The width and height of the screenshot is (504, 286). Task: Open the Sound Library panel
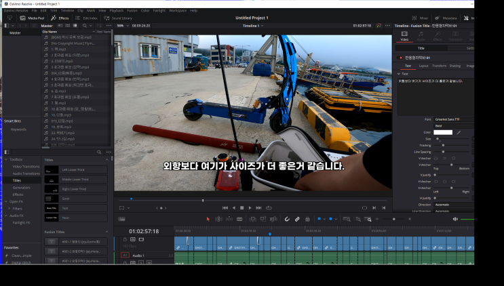coord(118,18)
